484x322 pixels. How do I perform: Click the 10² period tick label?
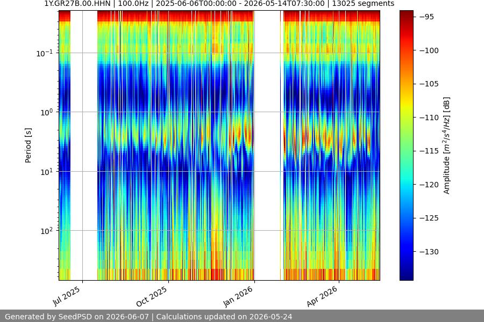46,231
